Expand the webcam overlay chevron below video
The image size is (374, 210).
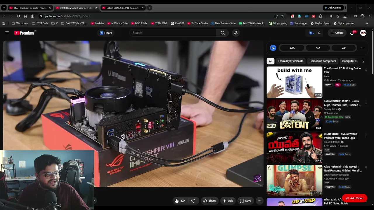coord(94,200)
